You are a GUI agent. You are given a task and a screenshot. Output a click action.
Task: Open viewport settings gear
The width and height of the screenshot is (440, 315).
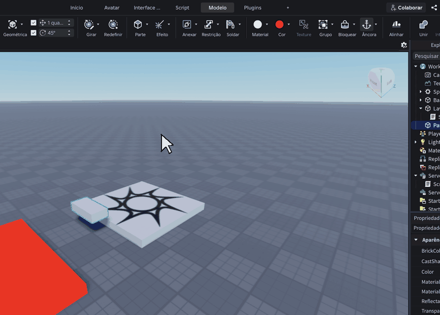coord(404,45)
